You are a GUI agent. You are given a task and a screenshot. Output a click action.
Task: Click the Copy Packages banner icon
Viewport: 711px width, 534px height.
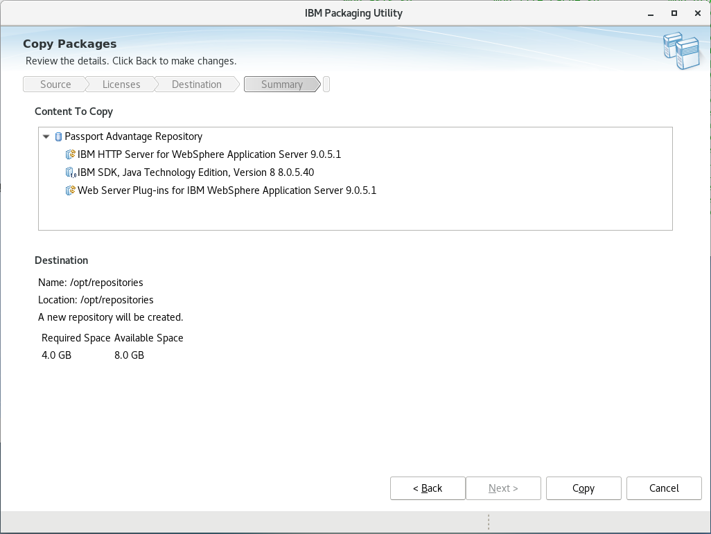(x=683, y=51)
